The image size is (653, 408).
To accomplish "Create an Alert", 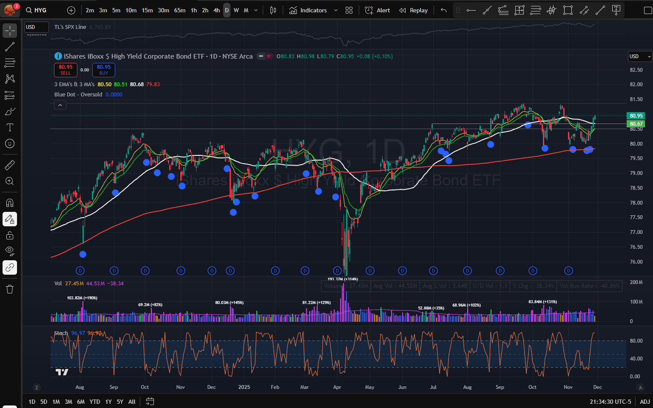I will pyautogui.click(x=378, y=10).
